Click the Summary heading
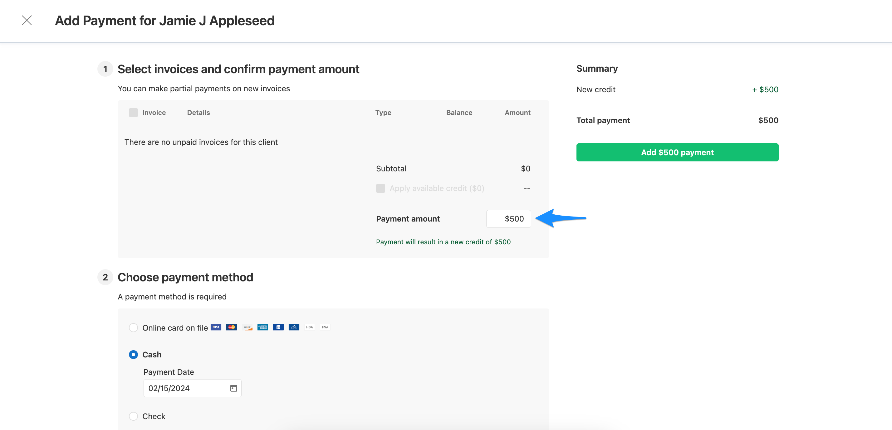892x430 pixels. point(597,69)
